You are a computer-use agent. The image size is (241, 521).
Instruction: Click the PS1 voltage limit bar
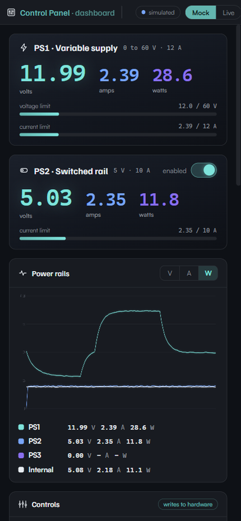click(118, 114)
